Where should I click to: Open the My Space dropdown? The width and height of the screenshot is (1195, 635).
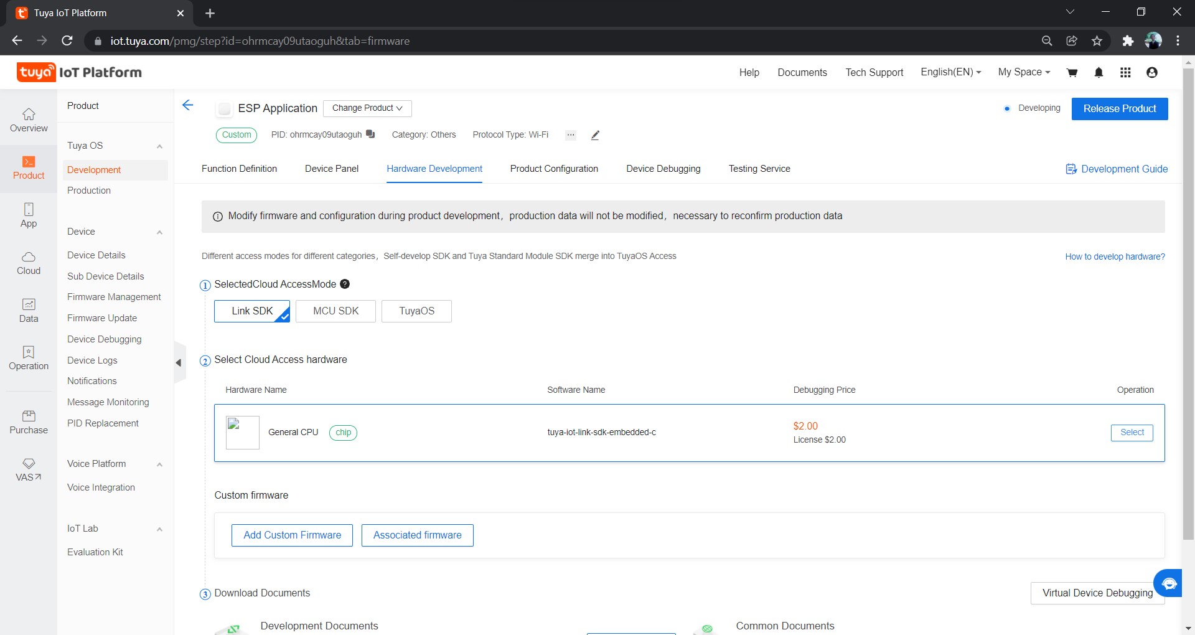click(1024, 72)
